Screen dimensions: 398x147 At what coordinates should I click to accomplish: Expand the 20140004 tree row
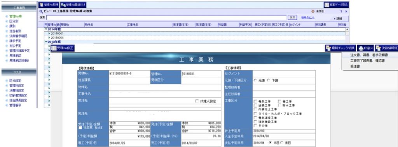49,38
